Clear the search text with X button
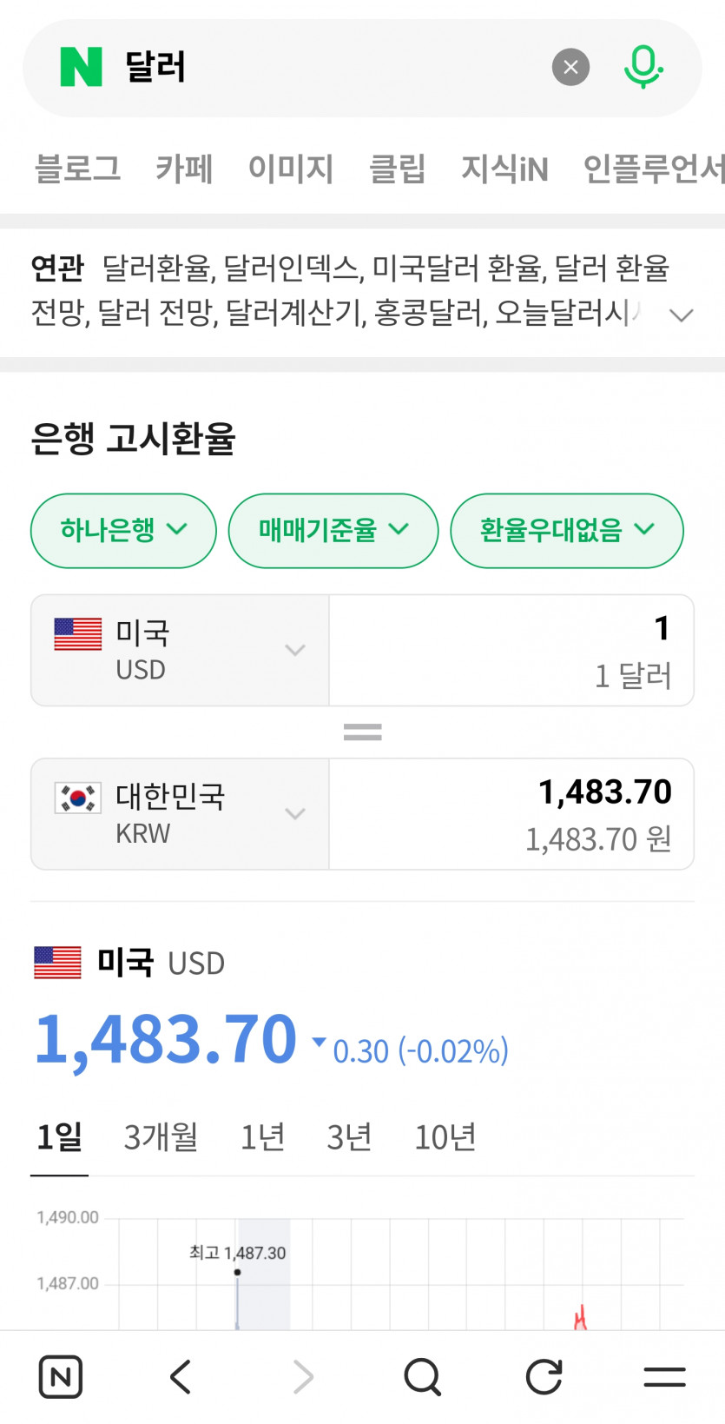Screen dimensions: 725x1424 570,67
